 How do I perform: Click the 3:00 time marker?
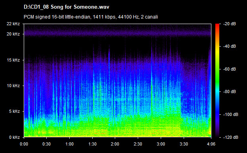[161, 144]
